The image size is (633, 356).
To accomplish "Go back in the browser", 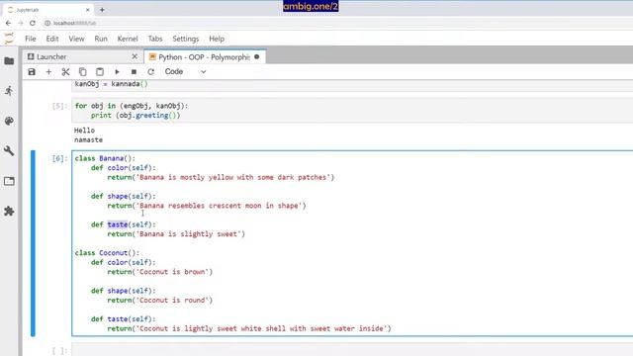I will pyautogui.click(x=9, y=23).
